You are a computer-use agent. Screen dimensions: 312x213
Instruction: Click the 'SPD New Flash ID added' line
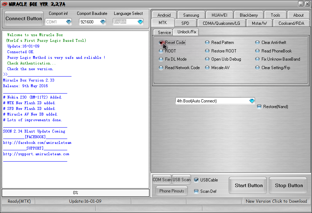tap(29, 108)
